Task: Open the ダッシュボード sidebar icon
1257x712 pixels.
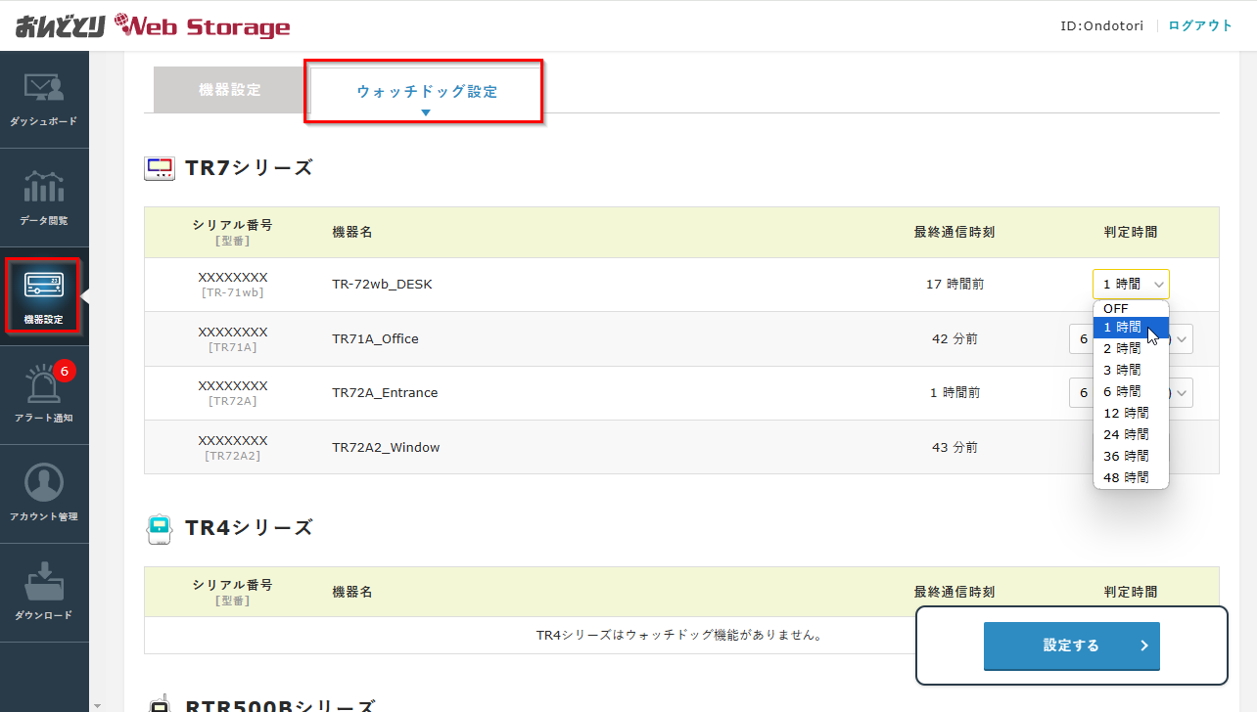Action: (44, 89)
